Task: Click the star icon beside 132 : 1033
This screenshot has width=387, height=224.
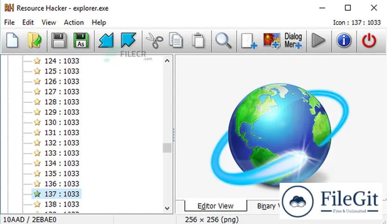Action: (x=37, y=143)
